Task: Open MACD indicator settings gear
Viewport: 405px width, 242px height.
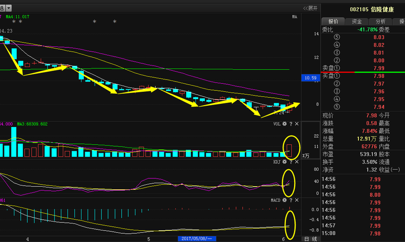Action: [284, 200]
